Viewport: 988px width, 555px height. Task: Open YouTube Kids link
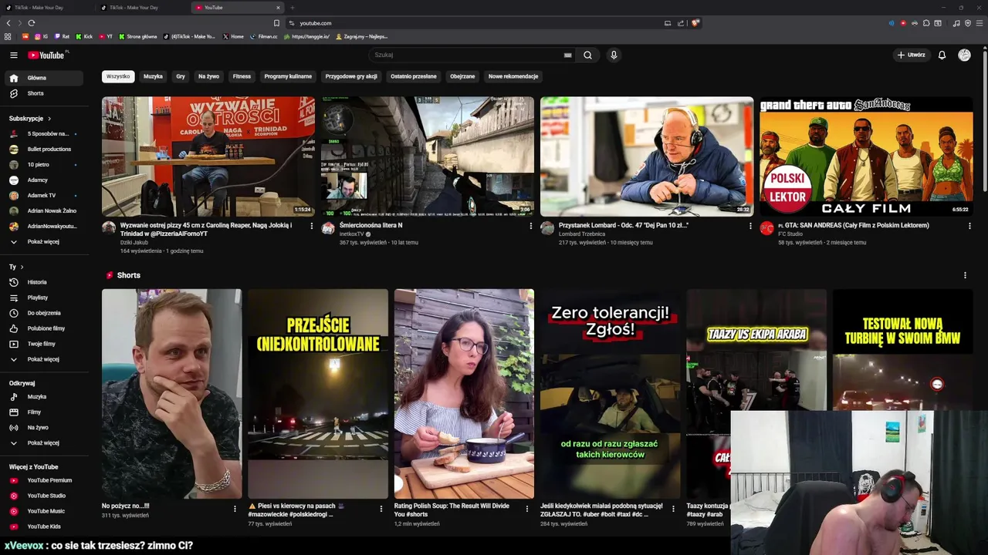[44, 526]
